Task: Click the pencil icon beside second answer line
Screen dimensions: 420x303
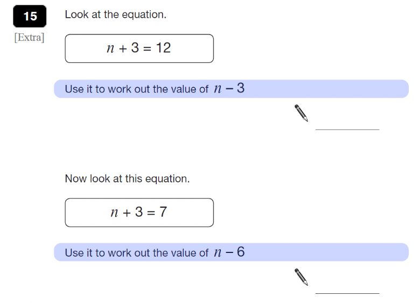Action: [302, 277]
